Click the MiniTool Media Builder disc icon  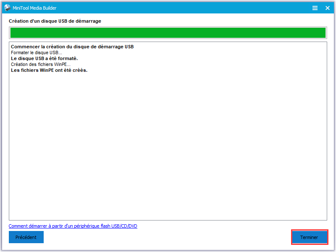click(7, 8)
